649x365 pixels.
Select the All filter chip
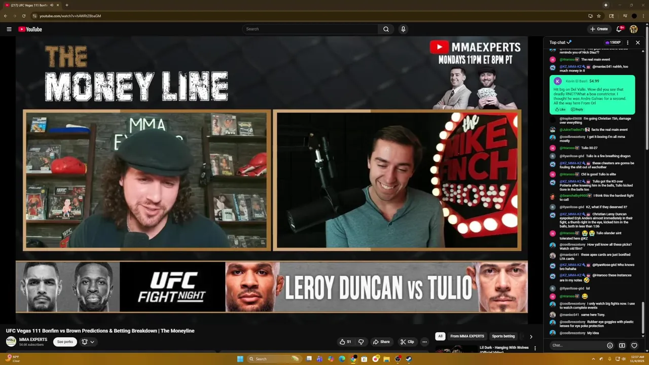click(440, 336)
